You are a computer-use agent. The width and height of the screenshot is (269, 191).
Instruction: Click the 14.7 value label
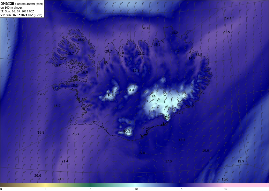pyautogui.click(x=192, y=58)
